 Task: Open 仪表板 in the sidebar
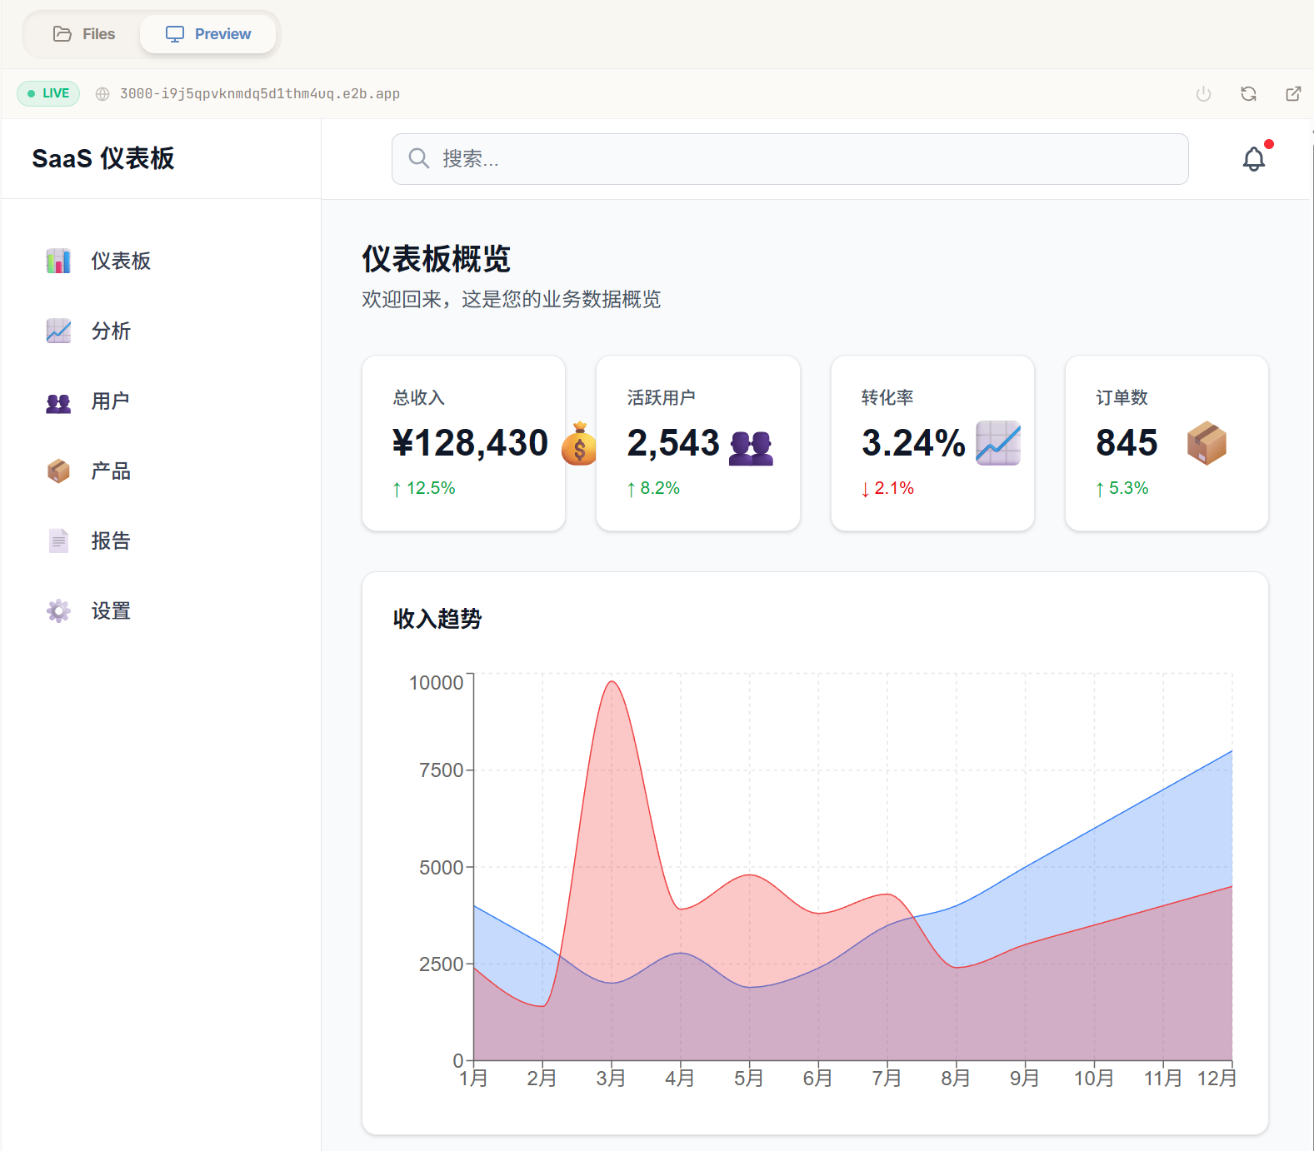[x=120, y=261]
